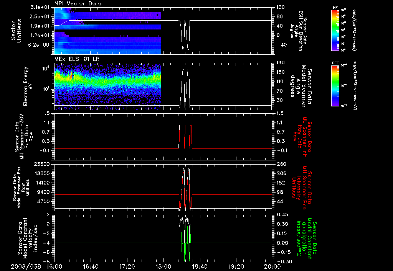Click the green 'Model Constant acceleration' axis title

307,239
